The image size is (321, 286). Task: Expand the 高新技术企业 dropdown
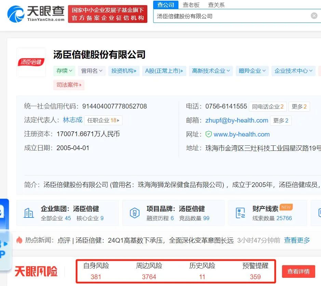211,71
